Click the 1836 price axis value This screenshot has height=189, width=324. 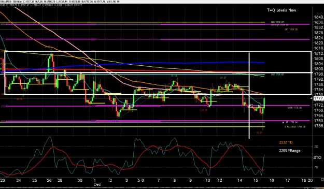coord(319,22)
